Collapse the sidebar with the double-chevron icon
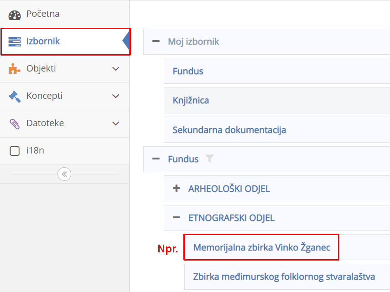Image resolution: width=390 pixels, height=292 pixels. pyautogui.click(x=64, y=174)
